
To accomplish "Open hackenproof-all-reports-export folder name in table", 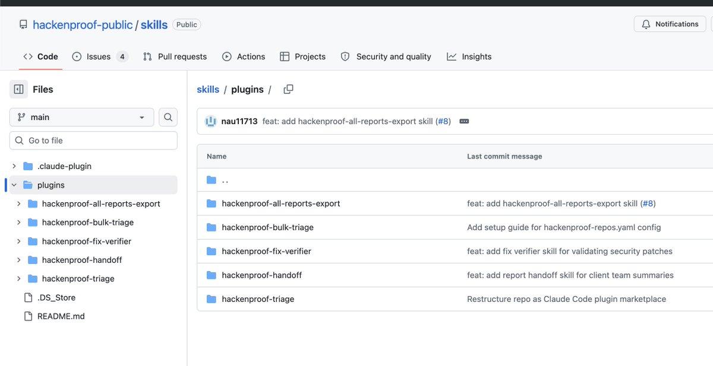I will coord(281,203).
